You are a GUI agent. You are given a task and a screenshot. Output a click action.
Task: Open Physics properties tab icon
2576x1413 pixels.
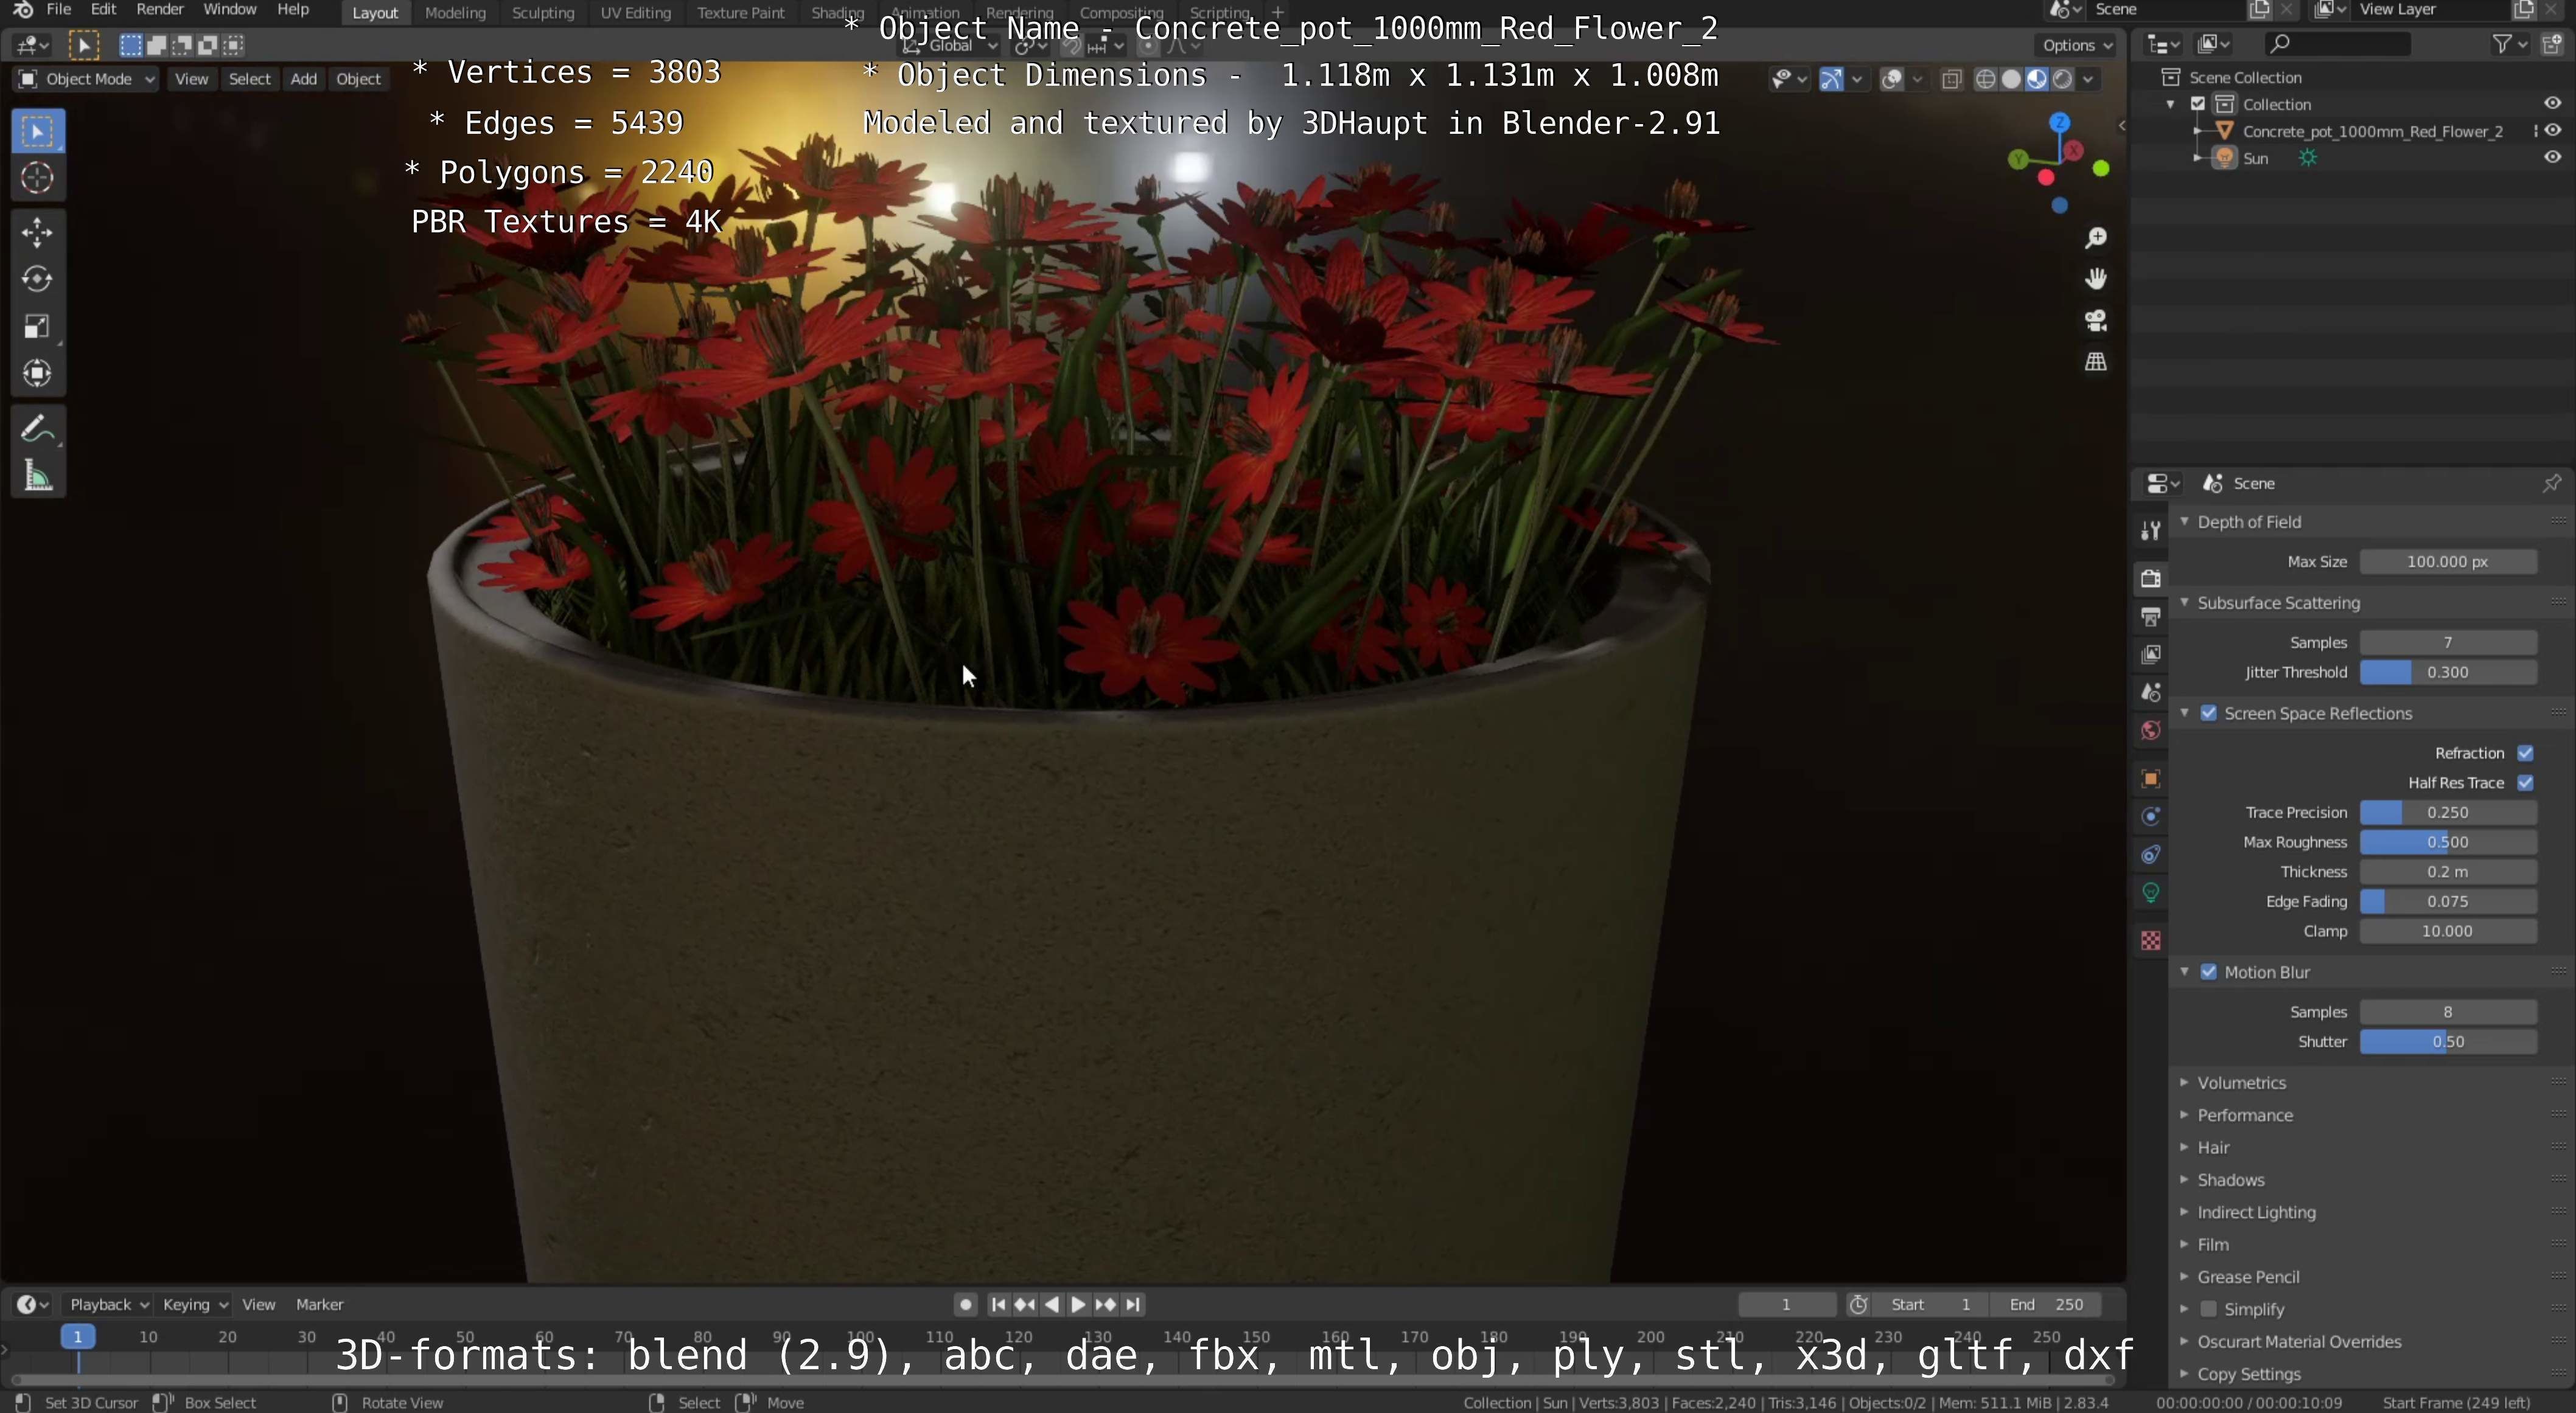click(2150, 816)
